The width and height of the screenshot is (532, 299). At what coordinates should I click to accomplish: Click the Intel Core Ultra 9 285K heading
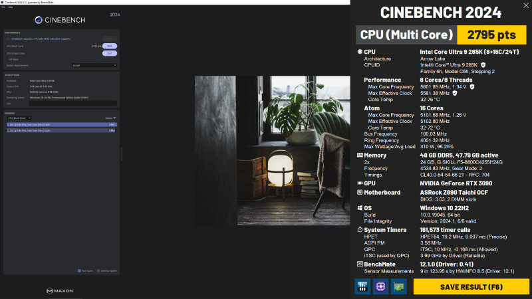point(469,52)
